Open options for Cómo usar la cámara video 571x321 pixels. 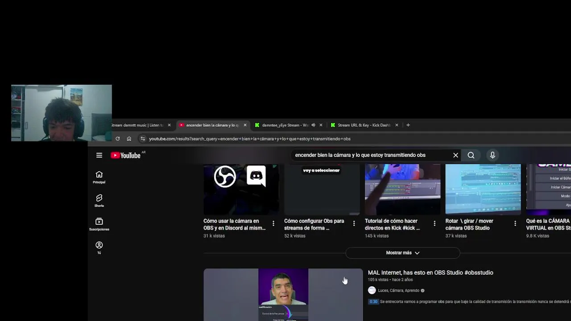point(273,223)
